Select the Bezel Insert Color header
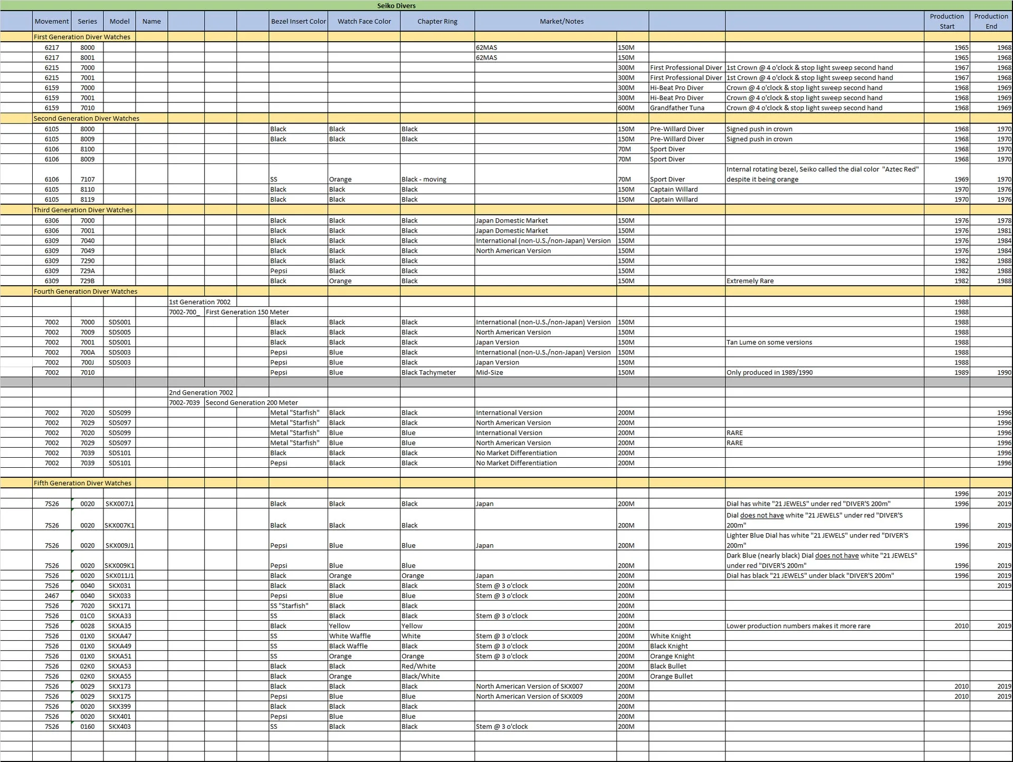Screen dimensions: 1013x762 pos(298,22)
